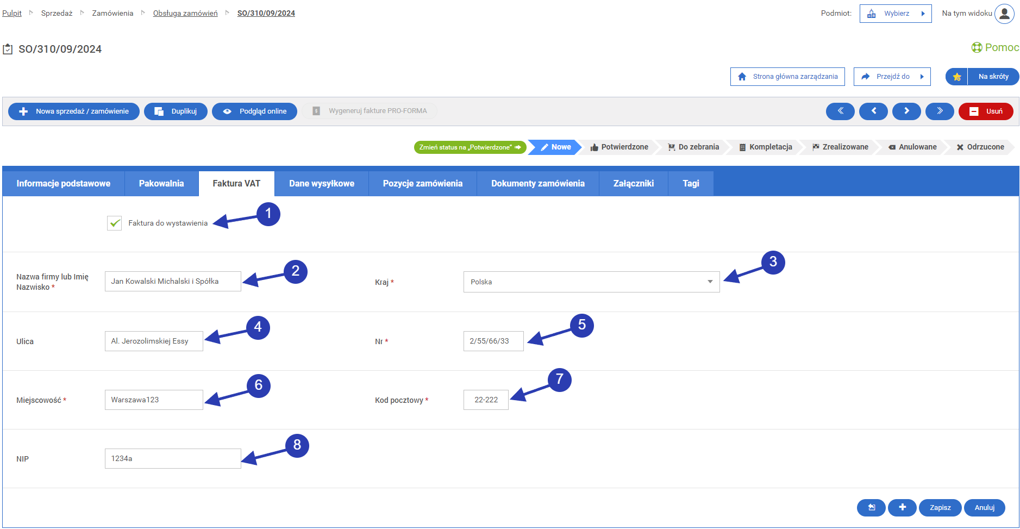
Task: Click the star shortcut icon
Action: (x=957, y=77)
